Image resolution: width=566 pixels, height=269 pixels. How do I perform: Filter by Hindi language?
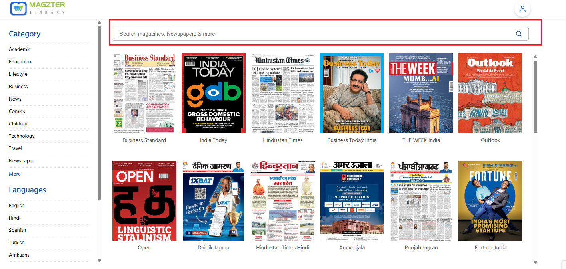coord(14,218)
